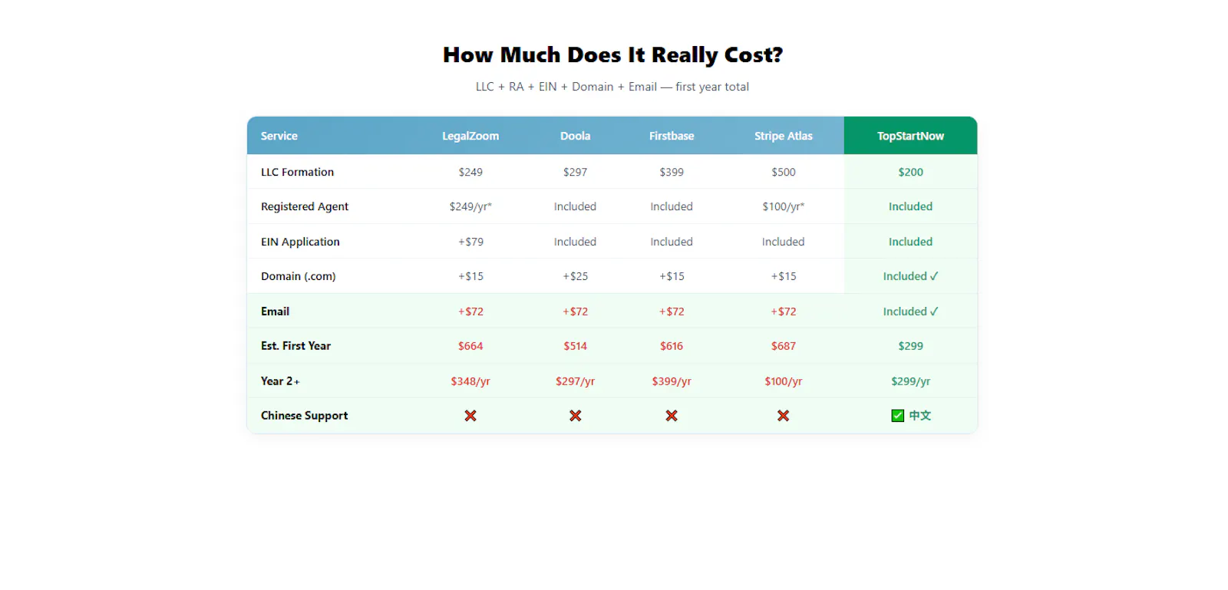Click LegalZoom's Registered Agent cell $249/yr*

point(470,206)
